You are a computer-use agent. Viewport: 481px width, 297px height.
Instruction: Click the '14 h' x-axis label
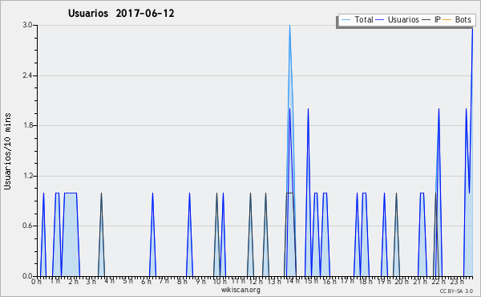coord(293,281)
